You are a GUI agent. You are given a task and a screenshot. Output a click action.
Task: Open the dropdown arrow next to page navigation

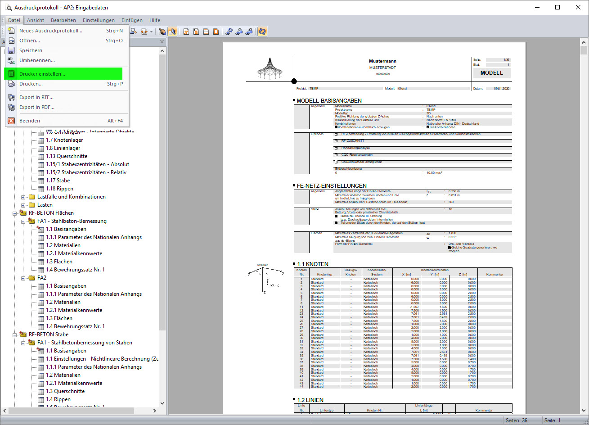(152, 31)
